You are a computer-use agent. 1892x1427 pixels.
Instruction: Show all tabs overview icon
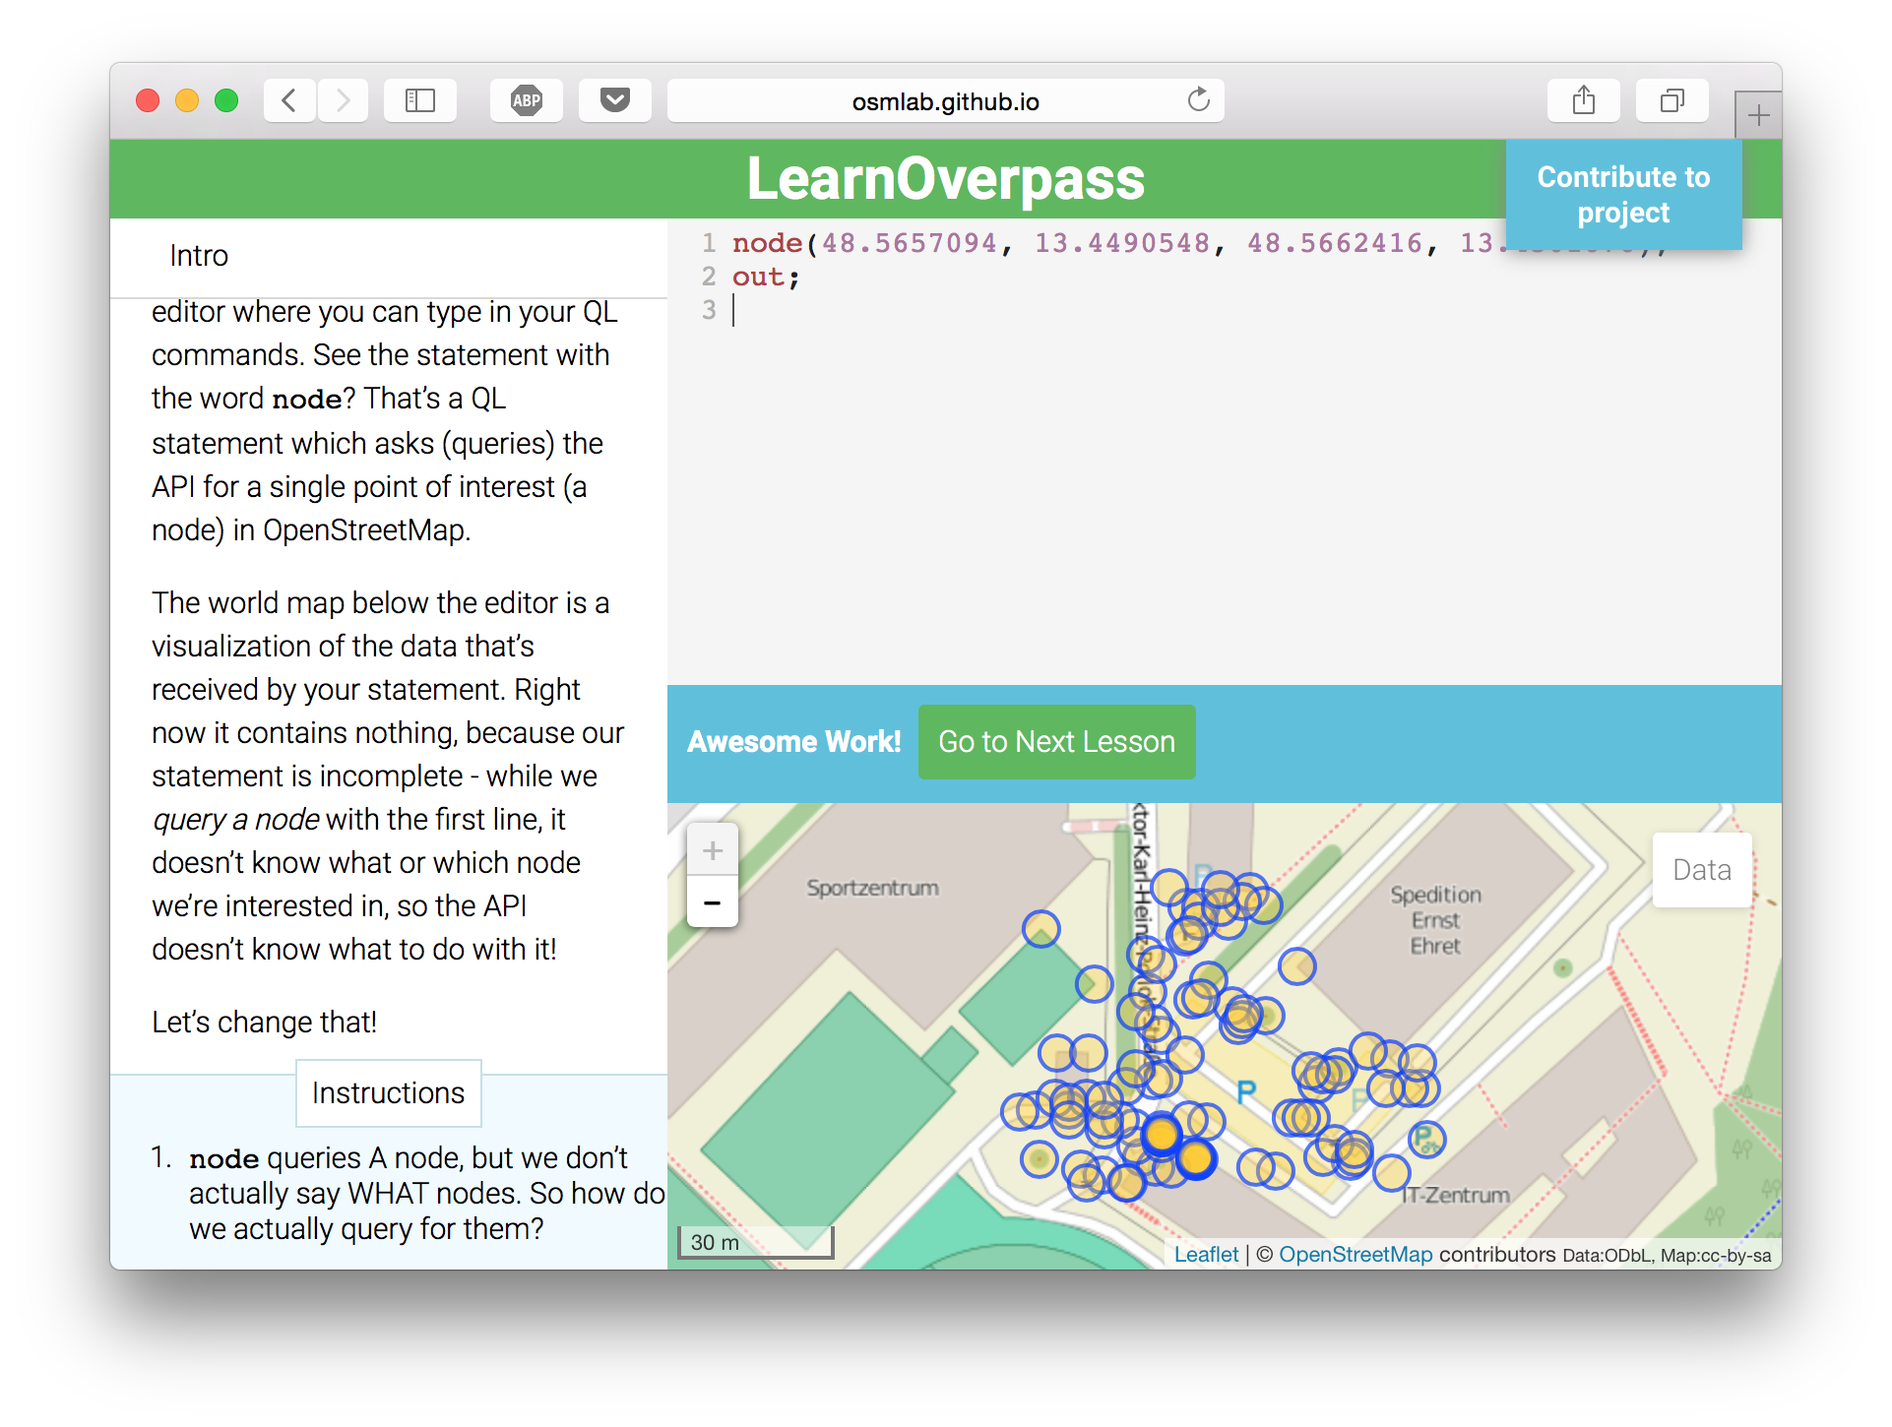(x=1672, y=100)
